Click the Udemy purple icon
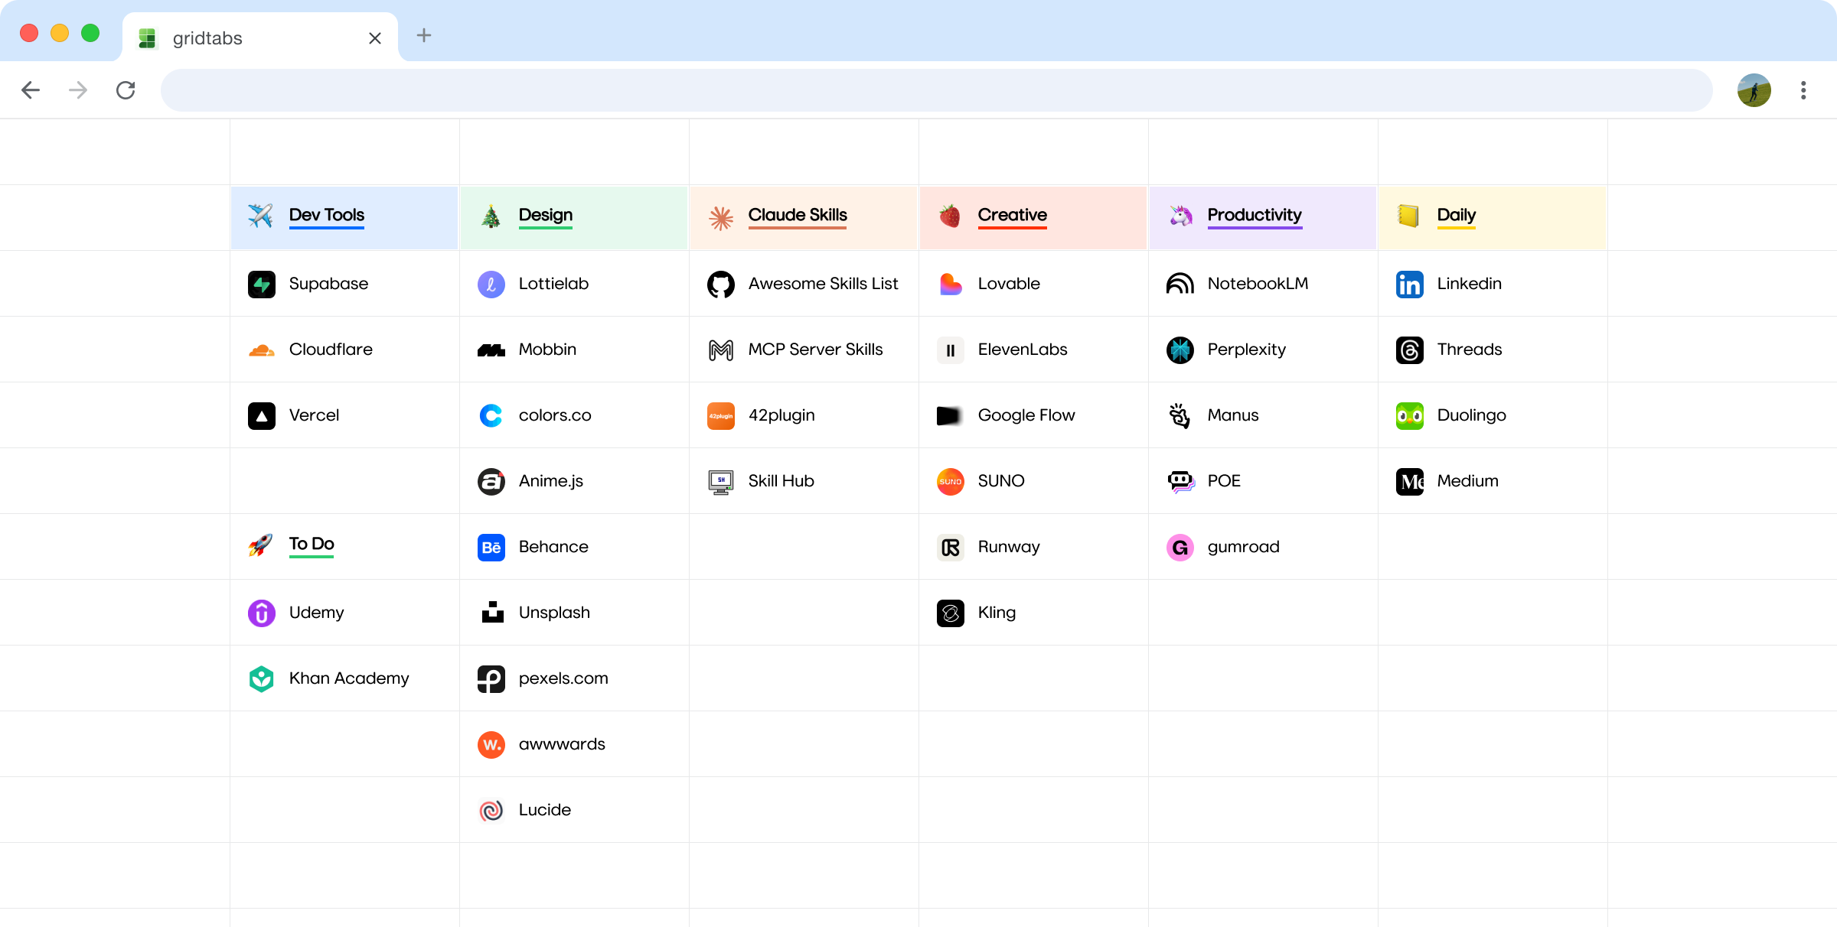 (x=262, y=613)
